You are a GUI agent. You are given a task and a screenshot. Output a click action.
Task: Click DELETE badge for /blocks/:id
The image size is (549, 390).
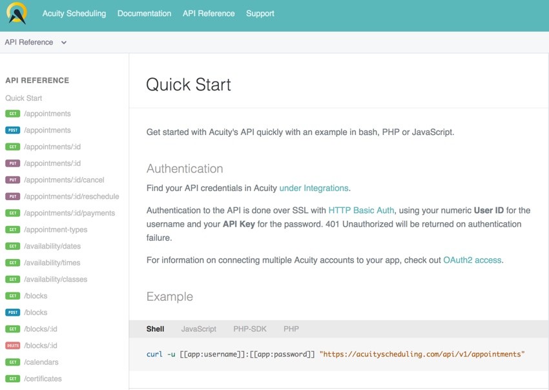pyautogui.click(x=13, y=345)
